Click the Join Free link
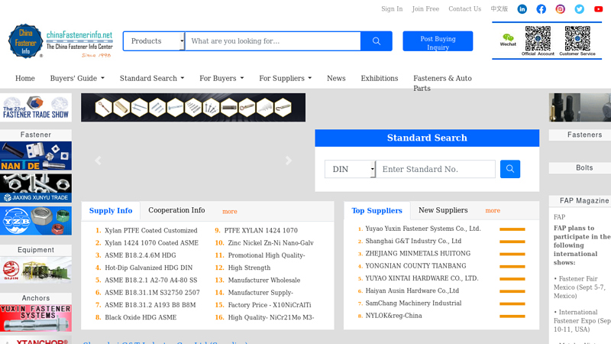Viewport: 611px width, 344px height. tap(425, 9)
